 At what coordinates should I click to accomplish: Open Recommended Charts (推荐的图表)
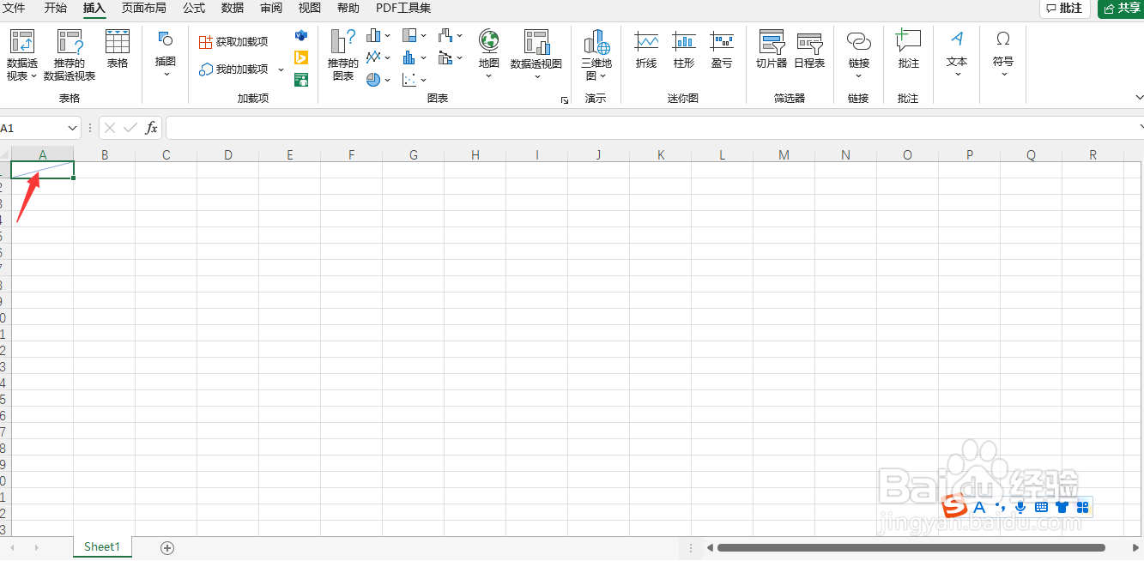click(x=343, y=55)
